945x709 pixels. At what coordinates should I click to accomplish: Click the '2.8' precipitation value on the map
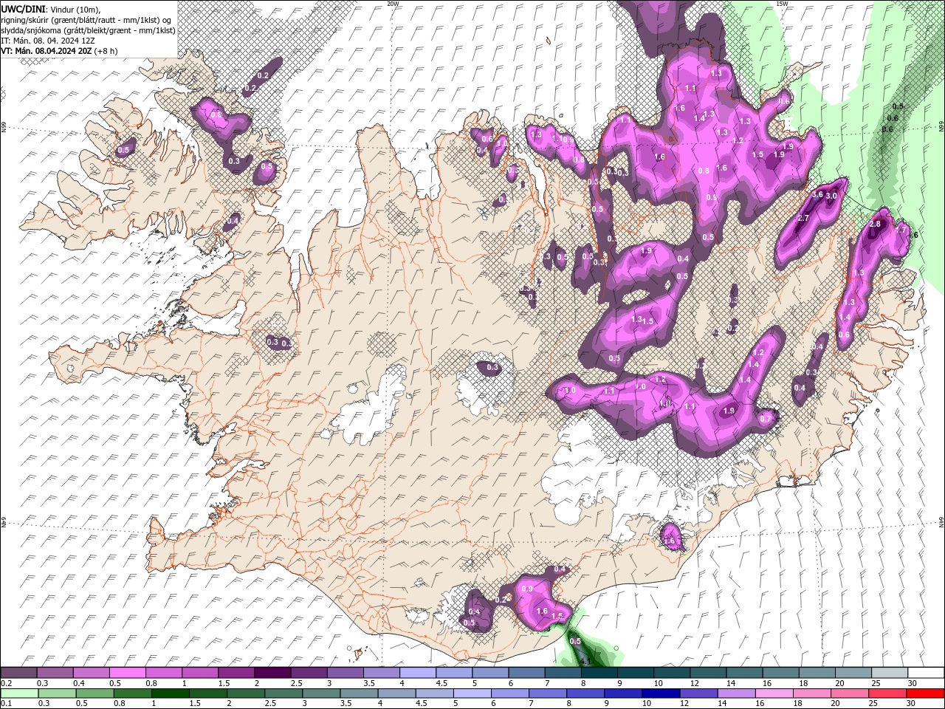coord(876,224)
